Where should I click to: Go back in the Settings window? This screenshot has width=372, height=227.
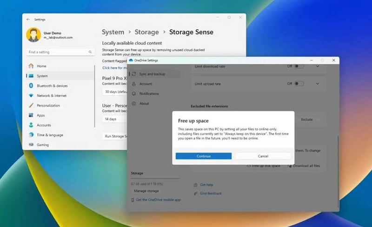28,20
